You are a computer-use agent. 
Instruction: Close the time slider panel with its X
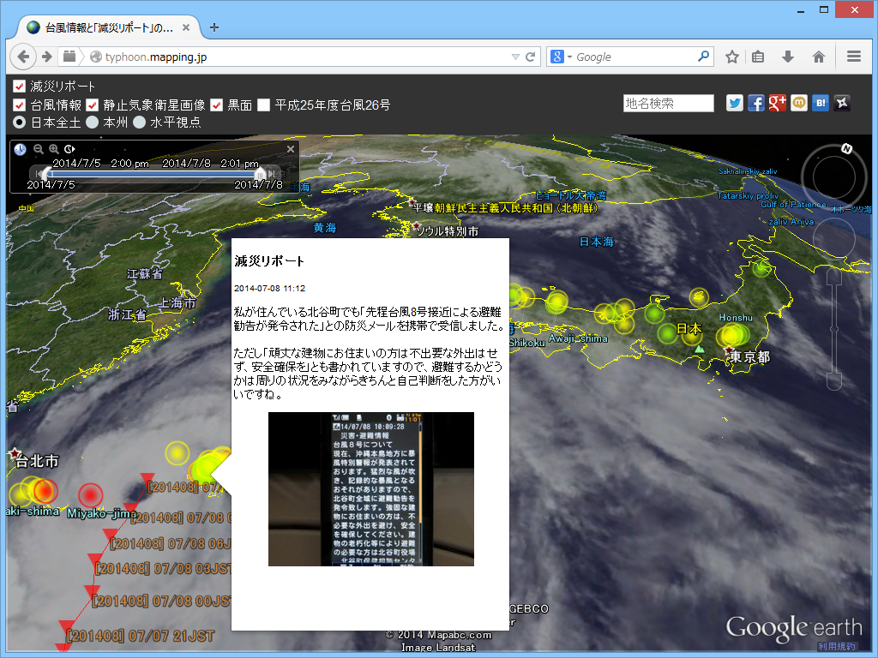[x=290, y=149]
